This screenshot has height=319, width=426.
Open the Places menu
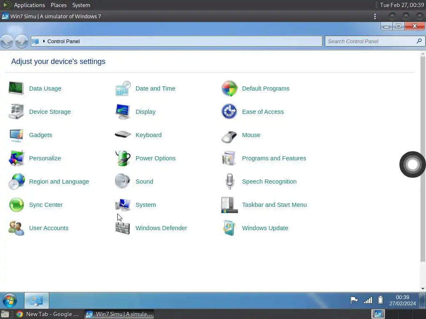(x=58, y=5)
